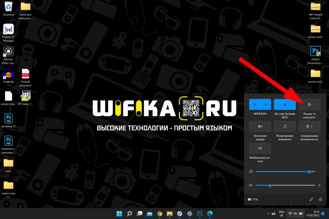Select Adobe Photoshop desktop shortcut
Viewport: 329px width, 219px height.
[x=316, y=55]
